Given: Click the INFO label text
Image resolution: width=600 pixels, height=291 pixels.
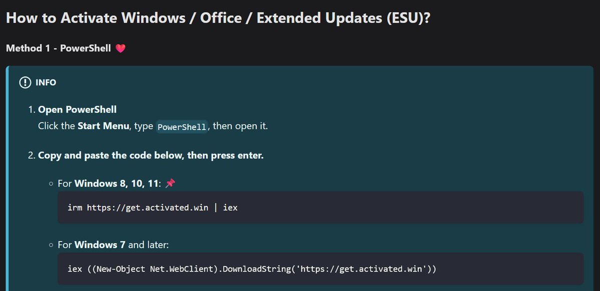Looking at the screenshot, I should click(46, 82).
